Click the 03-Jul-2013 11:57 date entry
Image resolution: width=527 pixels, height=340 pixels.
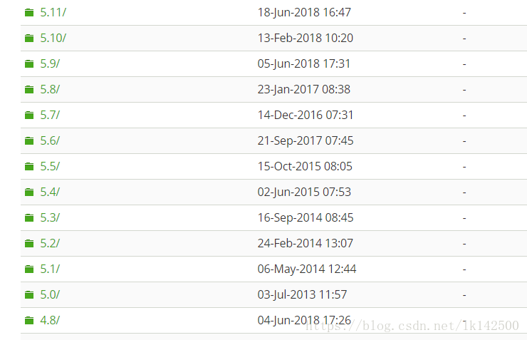click(302, 295)
